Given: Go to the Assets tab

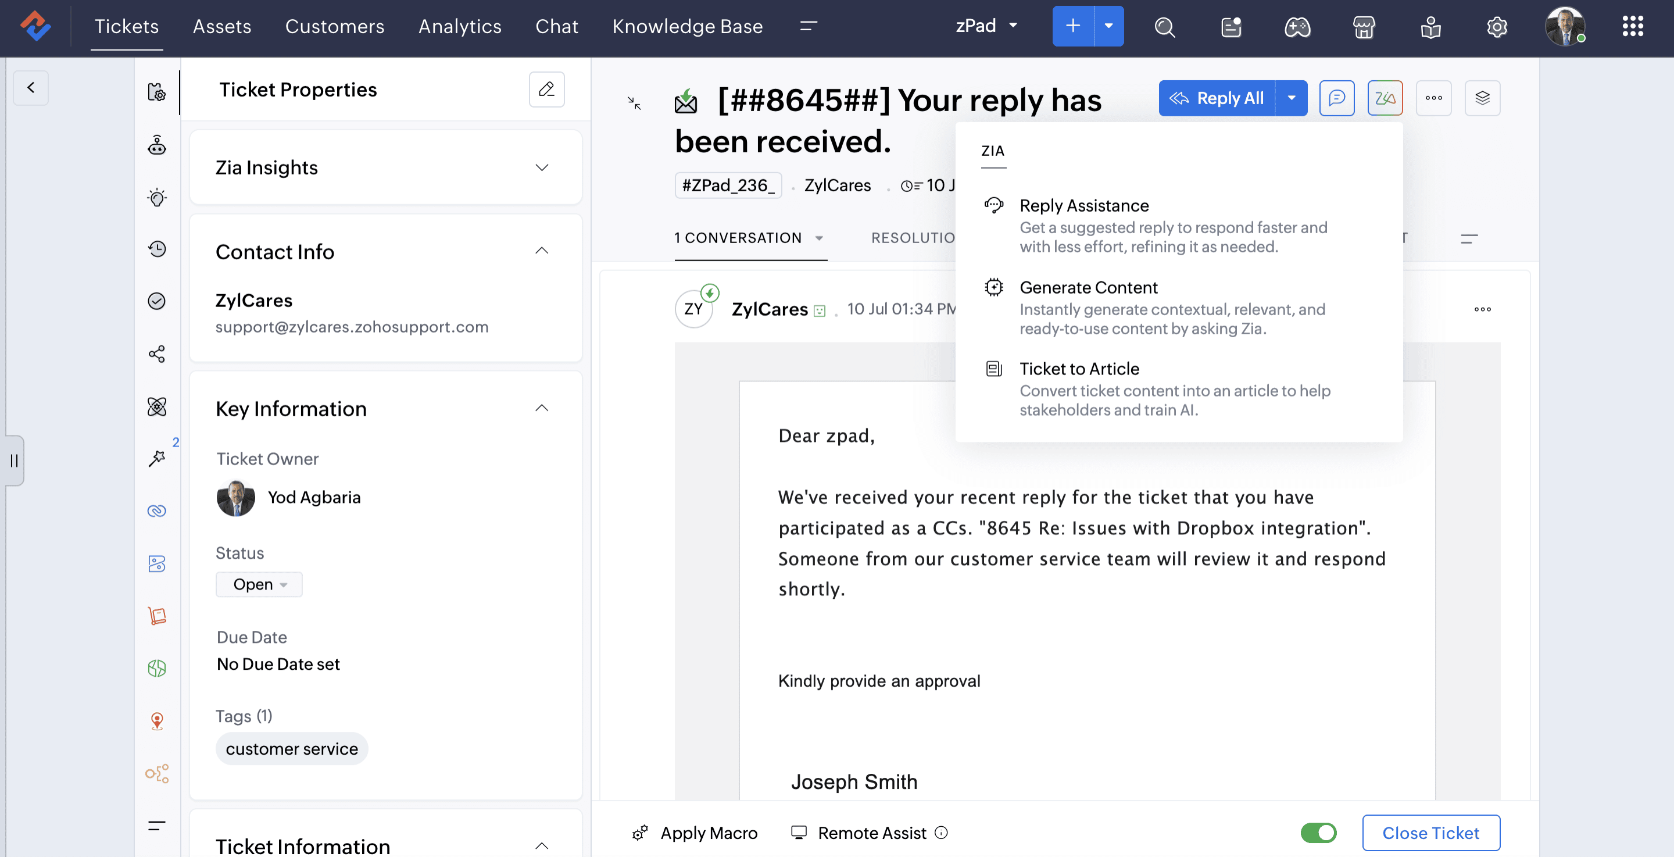Looking at the screenshot, I should 222,26.
